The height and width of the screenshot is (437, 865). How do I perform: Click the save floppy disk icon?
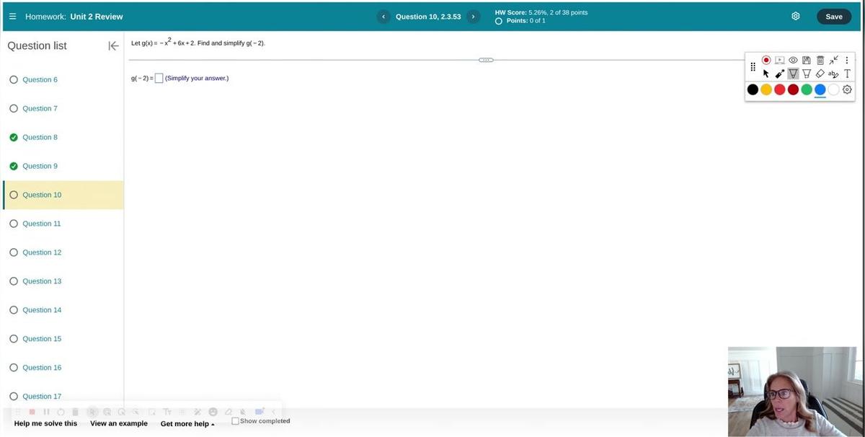[807, 60]
